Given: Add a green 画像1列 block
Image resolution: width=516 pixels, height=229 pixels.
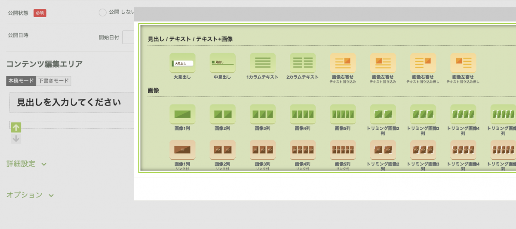Looking at the screenshot, I should (x=182, y=114).
